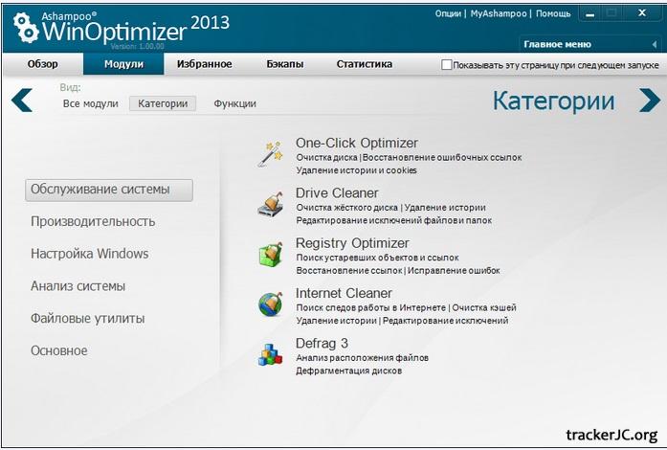The height and width of the screenshot is (450, 667).
Task: Open Опции in the title bar
Action: 448,13
